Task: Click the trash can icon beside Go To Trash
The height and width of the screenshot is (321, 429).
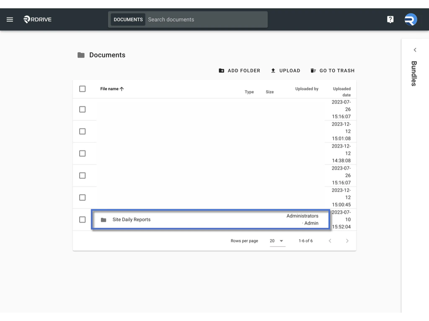Action: click(x=313, y=70)
